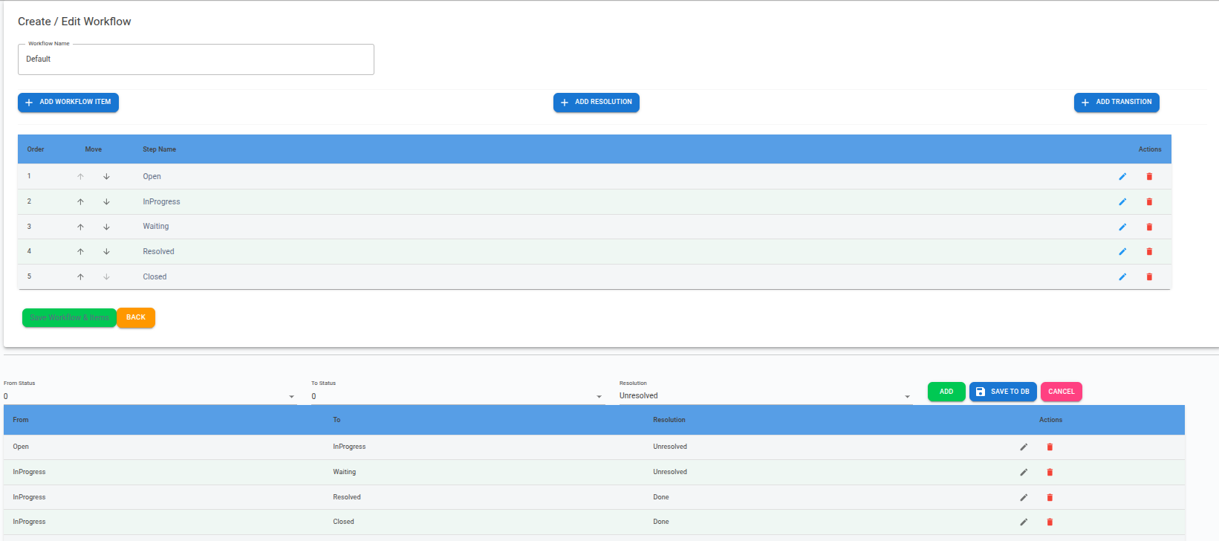
Task: Delete the InProgress to Waiting transition
Action: (1050, 473)
